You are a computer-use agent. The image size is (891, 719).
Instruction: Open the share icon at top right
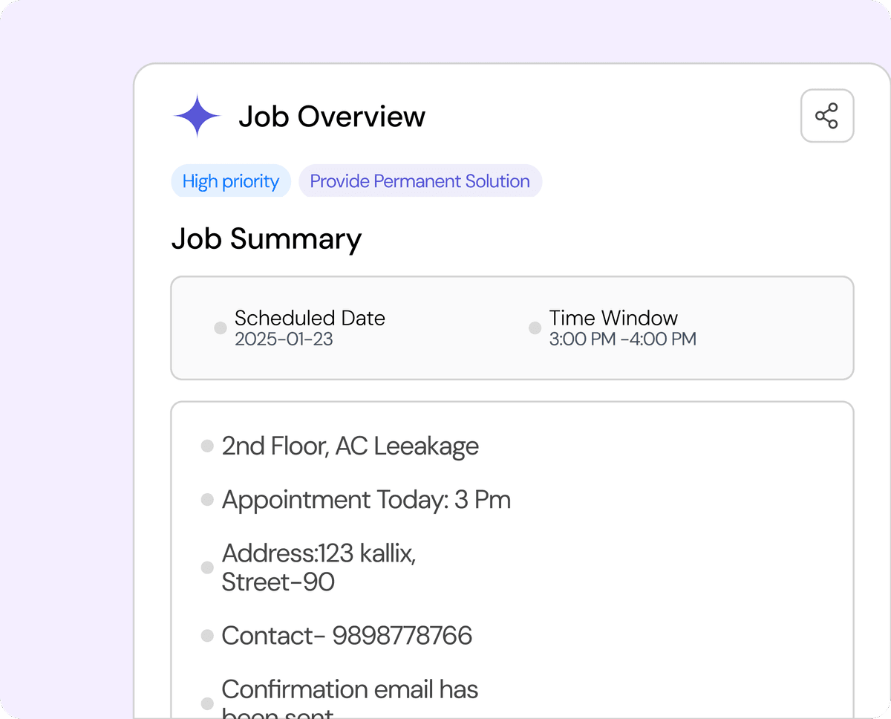point(827,116)
